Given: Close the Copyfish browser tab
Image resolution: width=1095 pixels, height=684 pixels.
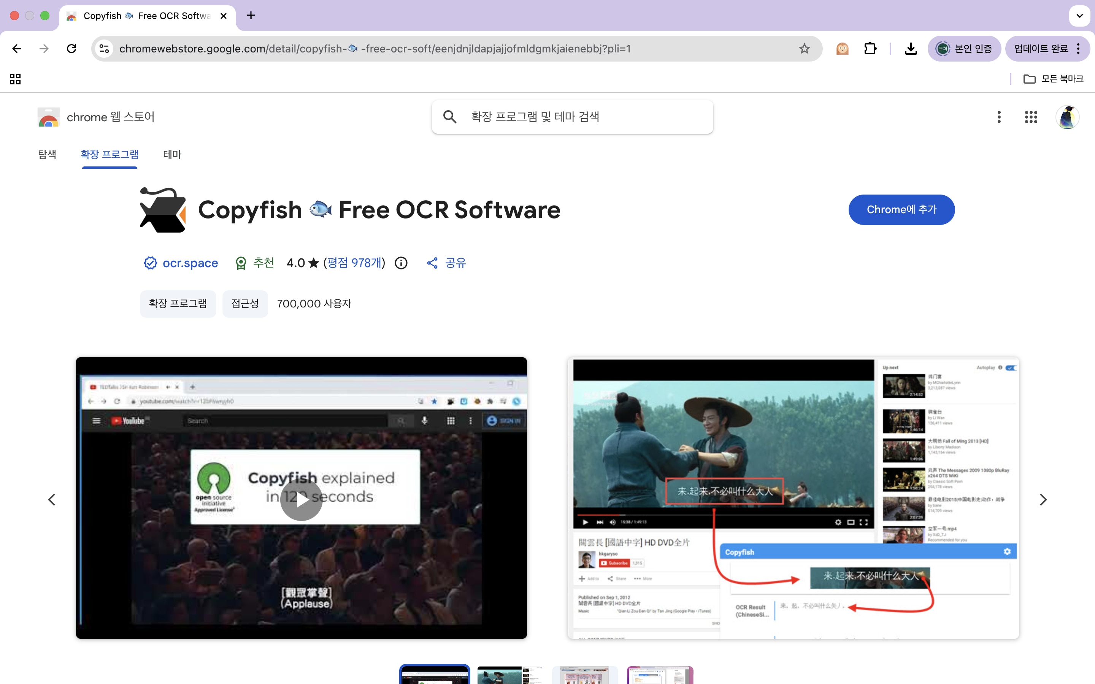Looking at the screenshot, I should (x=224, y=16).
